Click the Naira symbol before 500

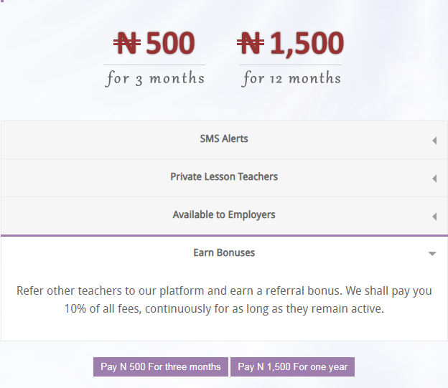click(x=127, y=43)
